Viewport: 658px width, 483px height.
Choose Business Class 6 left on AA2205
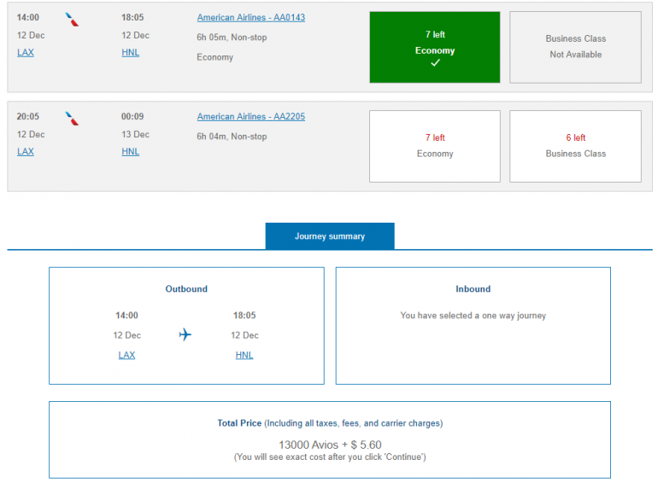coord(575,146)
